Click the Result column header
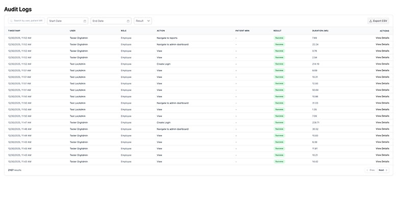Screen dimensions: 398x214 tap(277, 31)
